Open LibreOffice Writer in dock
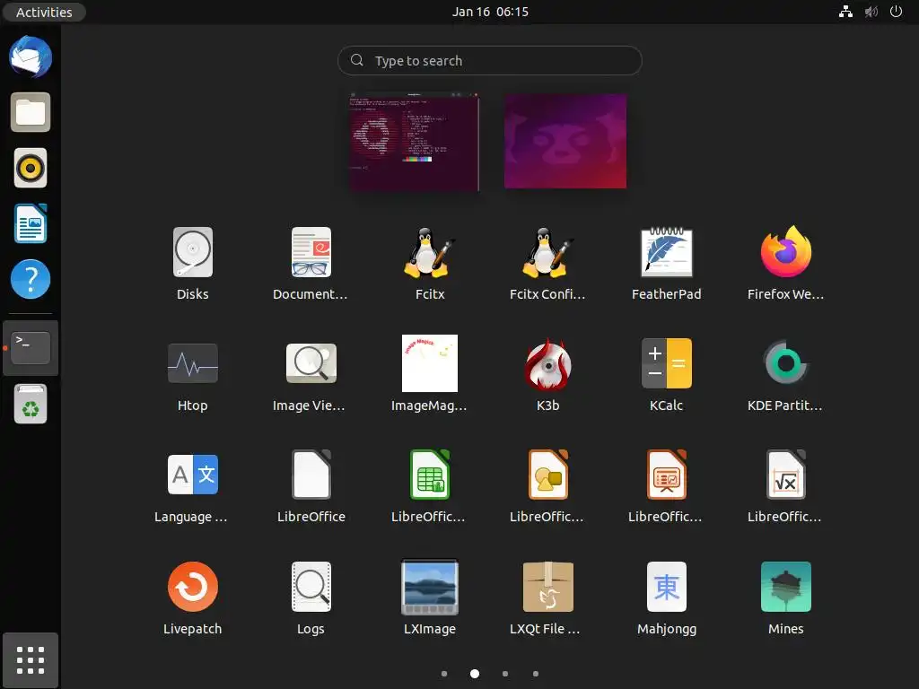The width and height of the screenshot is (919, 689). (x=31, y=223)
